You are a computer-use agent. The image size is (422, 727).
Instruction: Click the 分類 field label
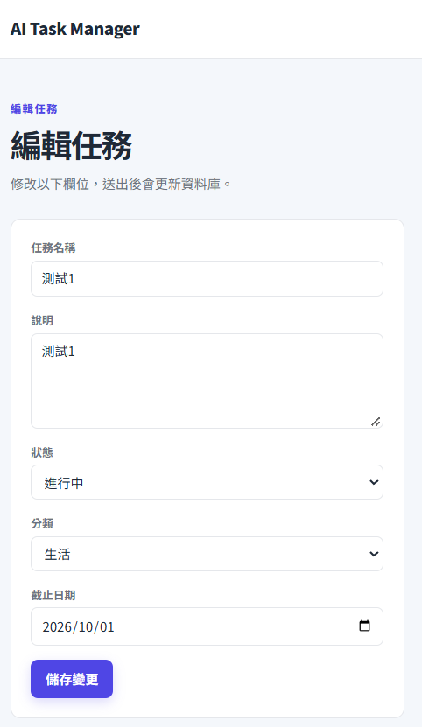coord(42,523)
